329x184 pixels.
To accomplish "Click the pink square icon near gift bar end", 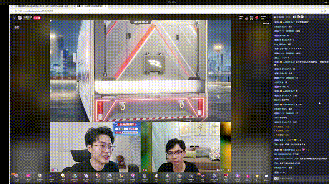I will 248,177.
